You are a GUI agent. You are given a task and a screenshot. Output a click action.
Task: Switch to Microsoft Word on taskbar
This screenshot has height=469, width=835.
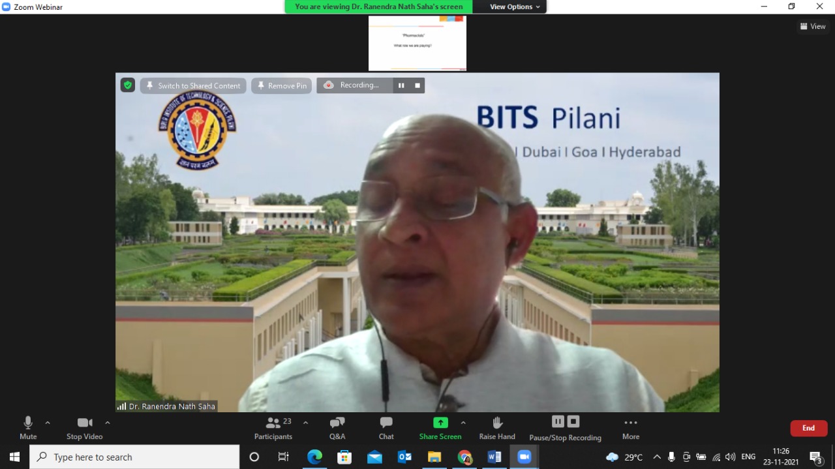point(494,457)
